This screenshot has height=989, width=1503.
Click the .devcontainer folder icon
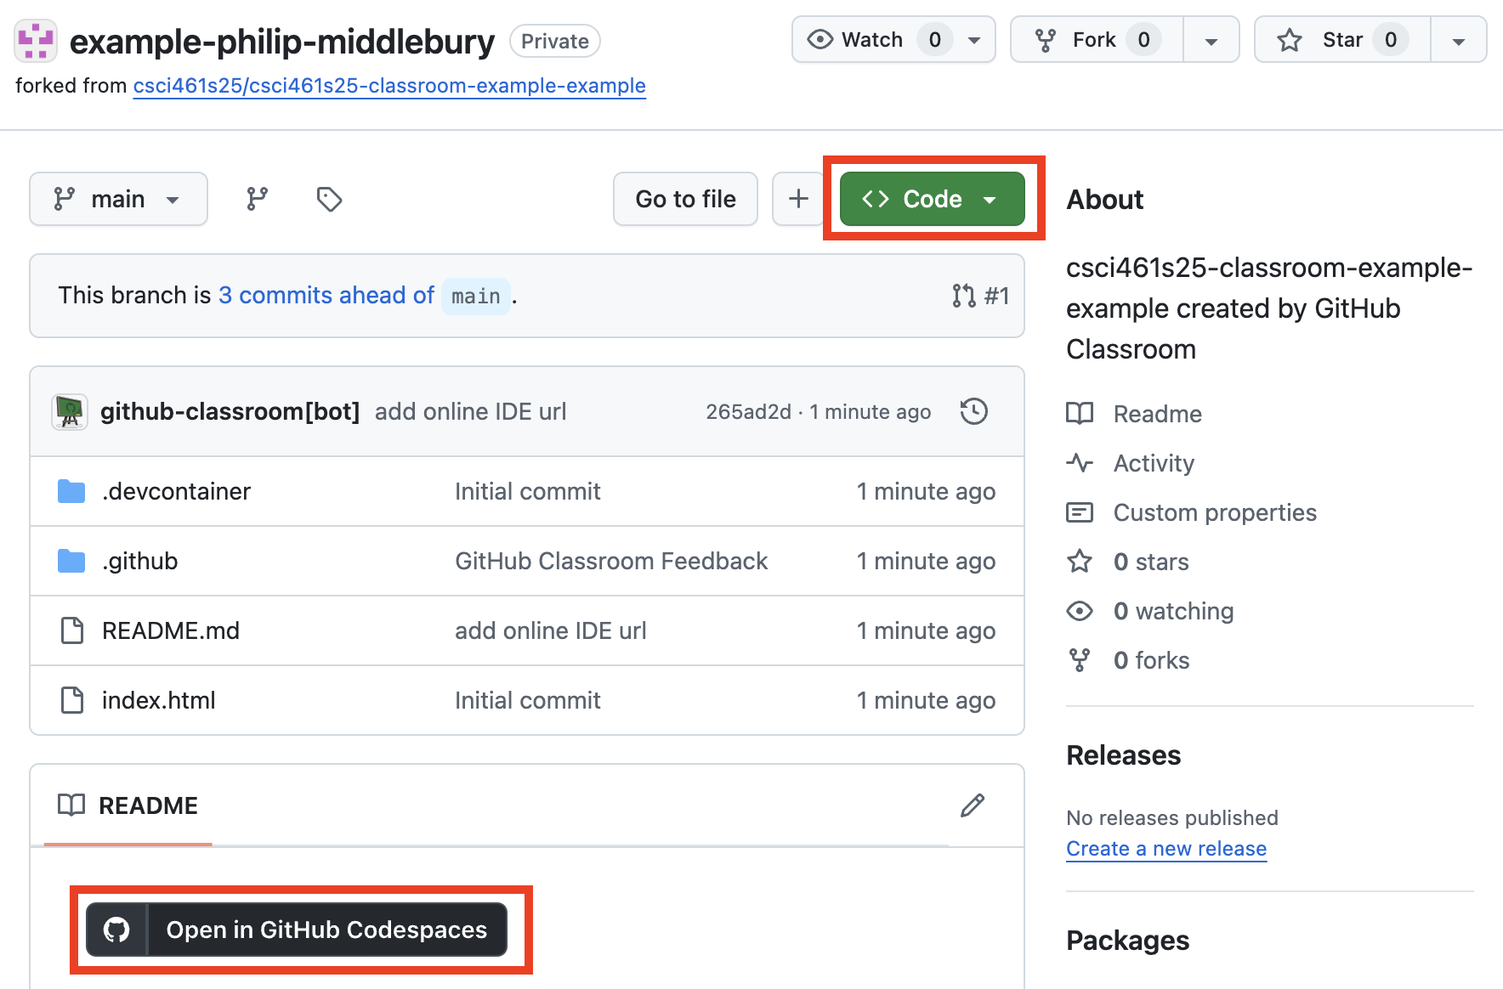pos(71,491)
